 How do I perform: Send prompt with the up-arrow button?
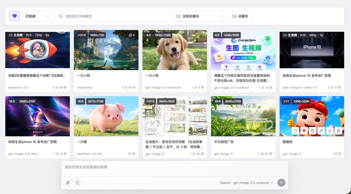click(x=281, y=183)
